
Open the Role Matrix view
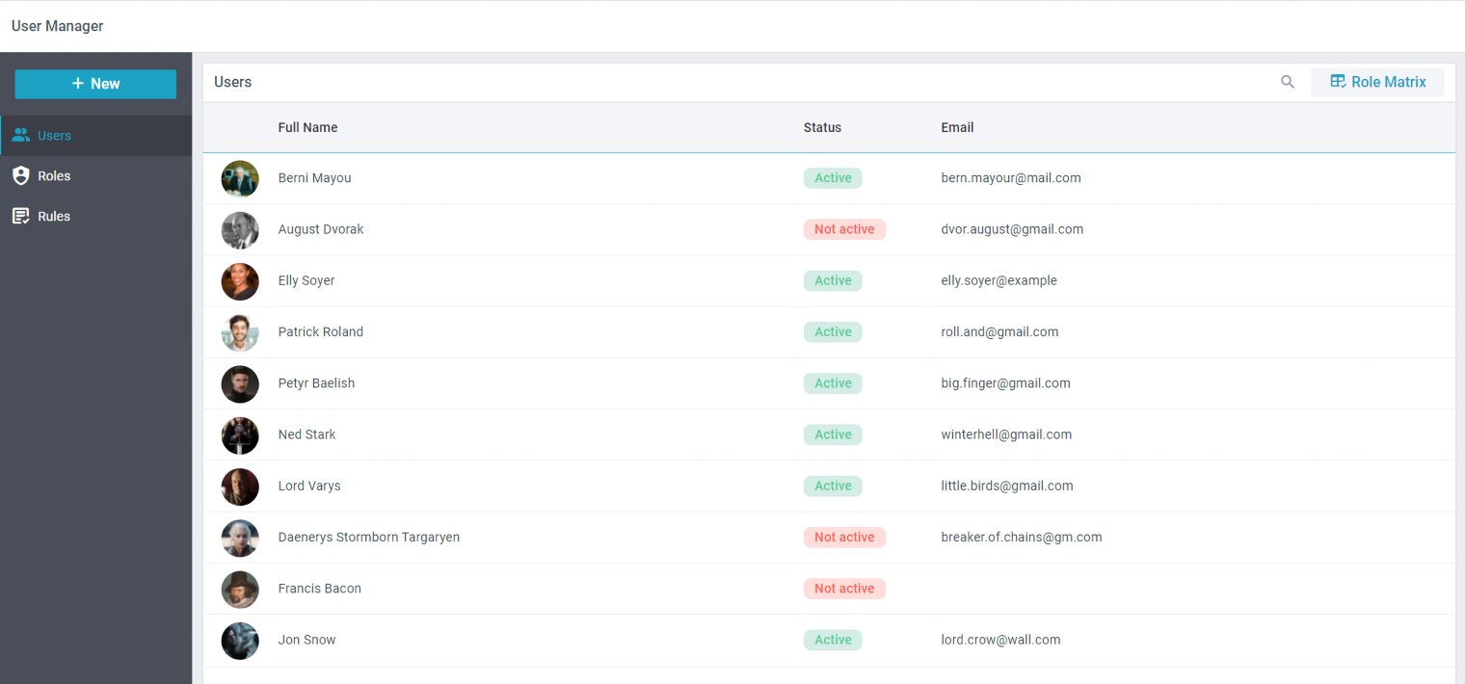coord(1377,82)
